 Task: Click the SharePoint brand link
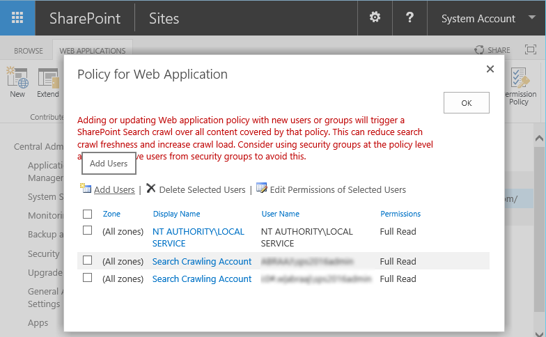pos(85,18)
